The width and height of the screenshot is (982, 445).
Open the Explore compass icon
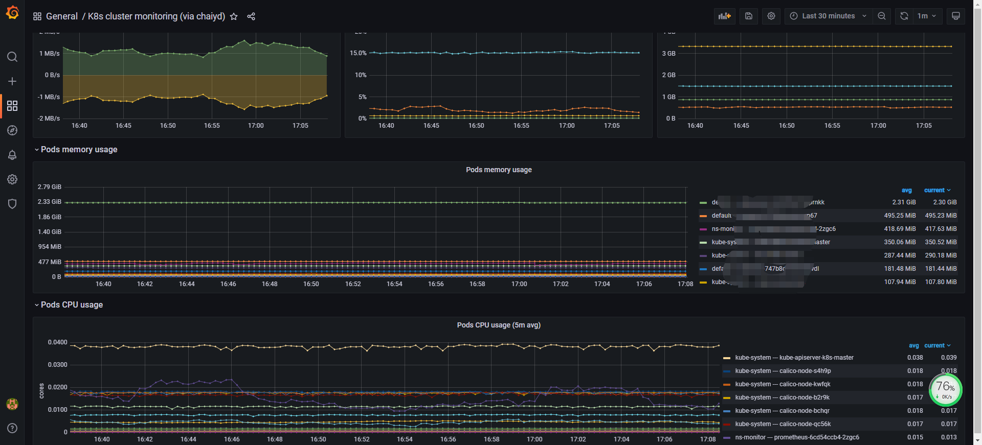pyautogui.click(x=12, y=130)
